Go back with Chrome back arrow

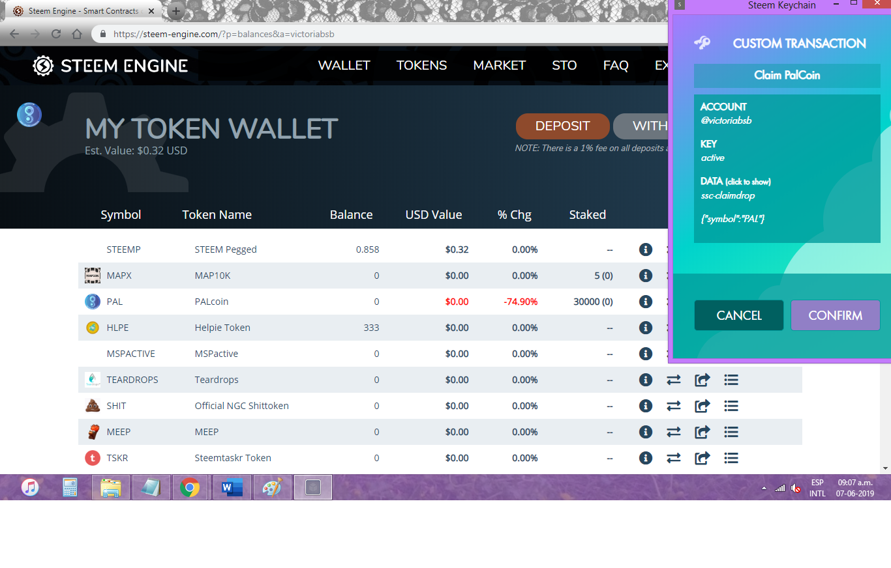click(14, 34)
